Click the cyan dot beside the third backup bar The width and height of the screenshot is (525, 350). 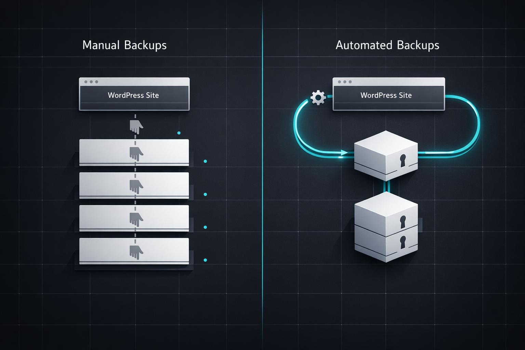tap(205, 227)
